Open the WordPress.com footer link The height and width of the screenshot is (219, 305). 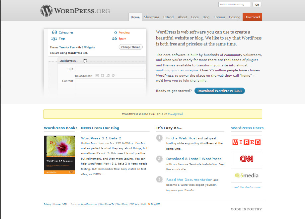click(89, 204)
